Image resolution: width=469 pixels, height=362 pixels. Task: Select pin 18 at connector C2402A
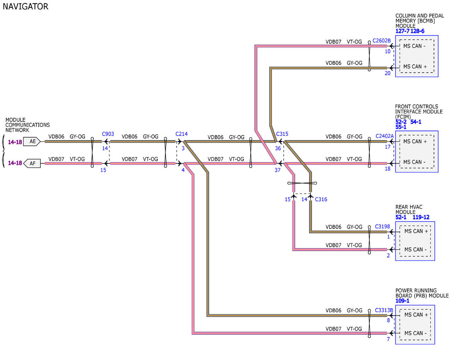click(x=388, y=169)
